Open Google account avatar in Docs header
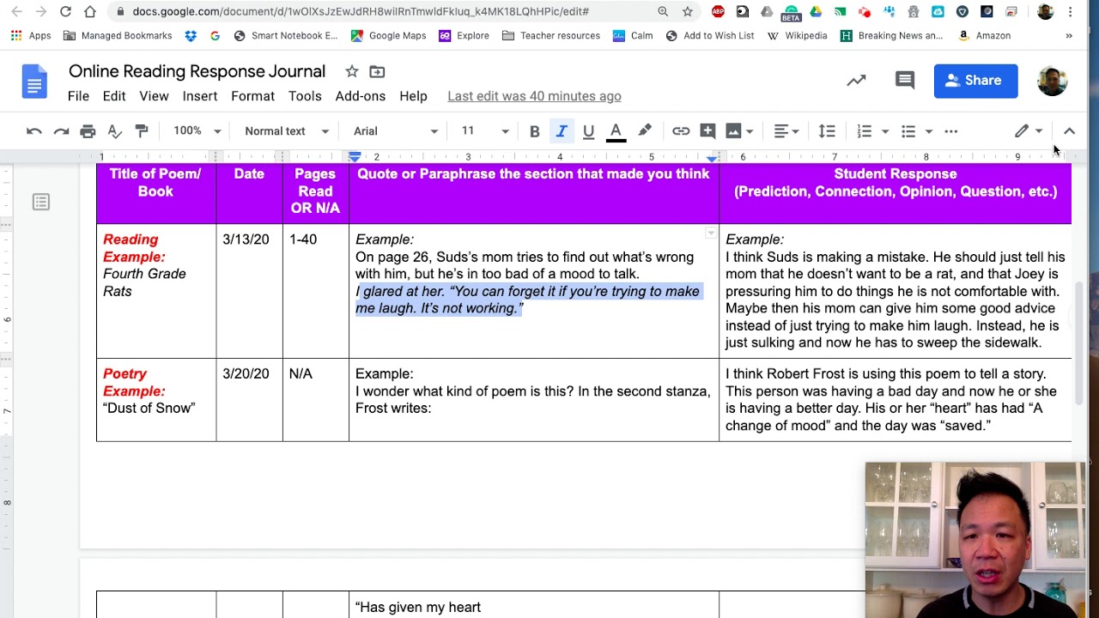 pos(1052,81)
